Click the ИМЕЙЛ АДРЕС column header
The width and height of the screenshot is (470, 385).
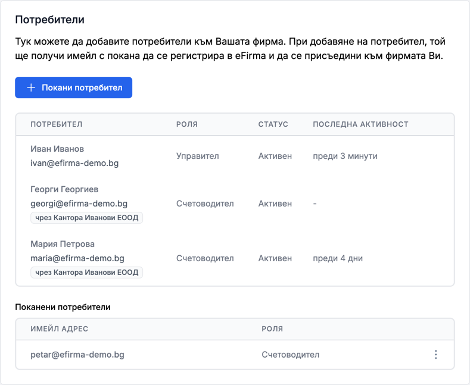click(x=60, y=328)
